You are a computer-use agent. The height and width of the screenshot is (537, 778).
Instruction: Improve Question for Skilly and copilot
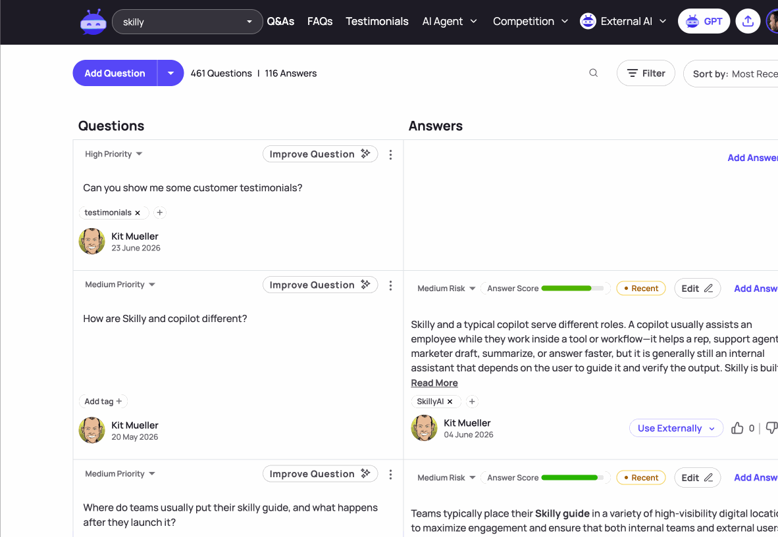click(x=320, y=285)
